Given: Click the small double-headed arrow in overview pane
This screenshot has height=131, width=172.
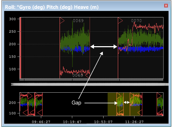Looking at the screenshot, I should click(x=127, y=102).
